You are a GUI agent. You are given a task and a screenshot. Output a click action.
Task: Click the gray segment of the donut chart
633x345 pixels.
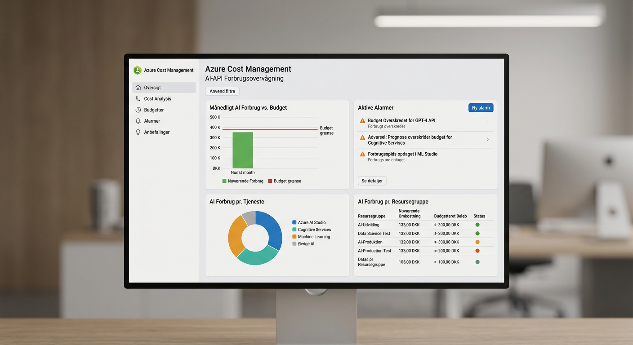coord(249,217)
